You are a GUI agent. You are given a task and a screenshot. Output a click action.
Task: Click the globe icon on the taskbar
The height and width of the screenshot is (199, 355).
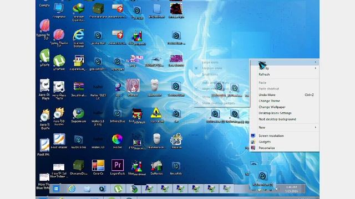coord(134,188)
